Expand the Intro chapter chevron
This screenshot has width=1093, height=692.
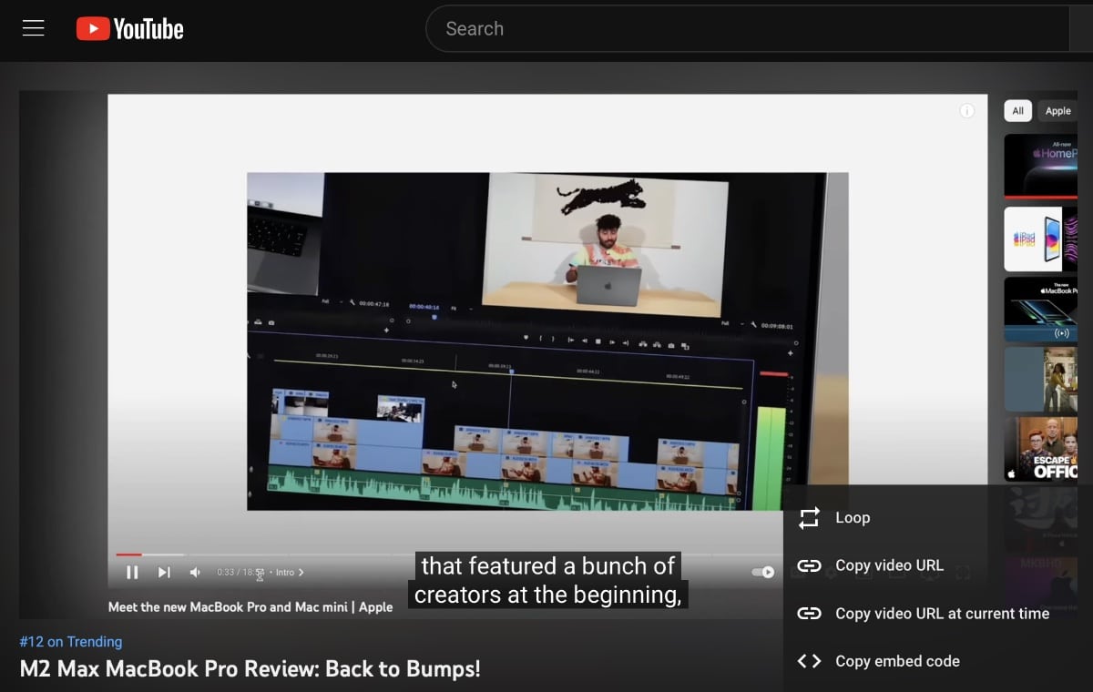click(x=301, y=573)
